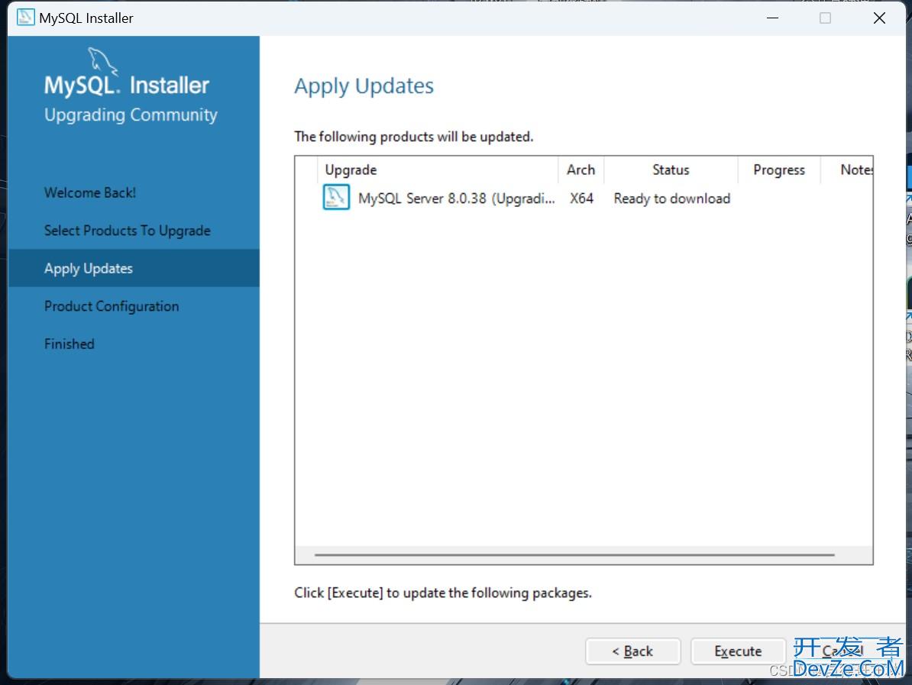This screenshot has width=912, height=685.
Task: Click the Arch column header
Action: [x=581, y=170]
